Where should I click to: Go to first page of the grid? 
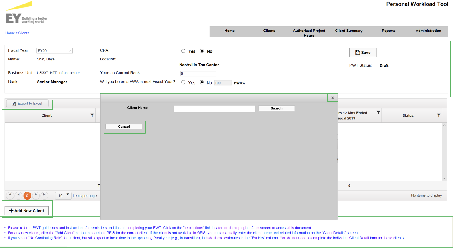point(10,195)
